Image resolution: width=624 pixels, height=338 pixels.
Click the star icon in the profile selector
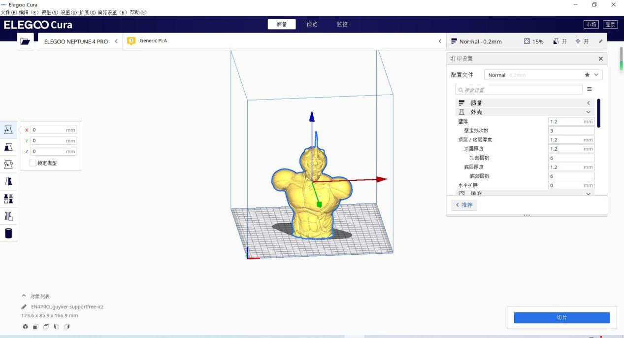tap(587, 75)
